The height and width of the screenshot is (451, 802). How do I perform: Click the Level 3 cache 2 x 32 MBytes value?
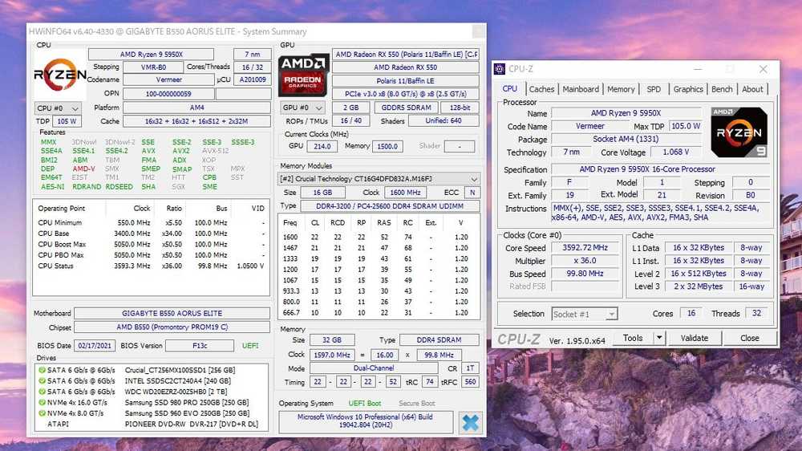click(699, 286)
